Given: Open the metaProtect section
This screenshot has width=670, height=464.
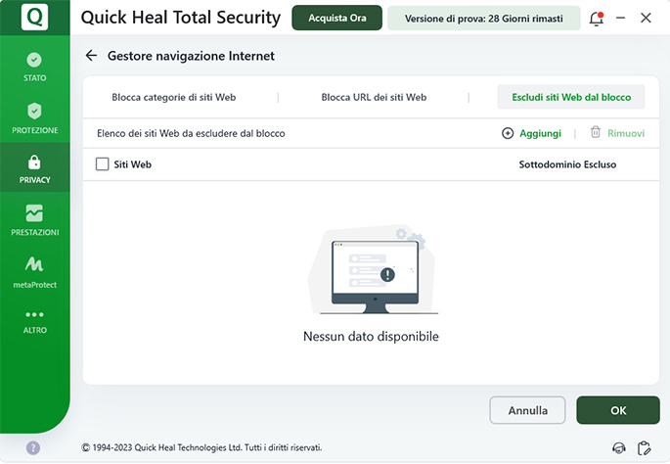Looking at the screenshot, I should pyautogui.click(x=34, y=264).
